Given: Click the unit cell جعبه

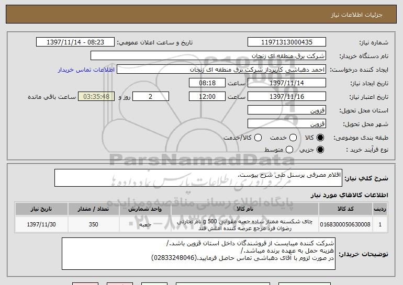Looking at the screenshot, I should pyautogui.click(x=145, y=224).
